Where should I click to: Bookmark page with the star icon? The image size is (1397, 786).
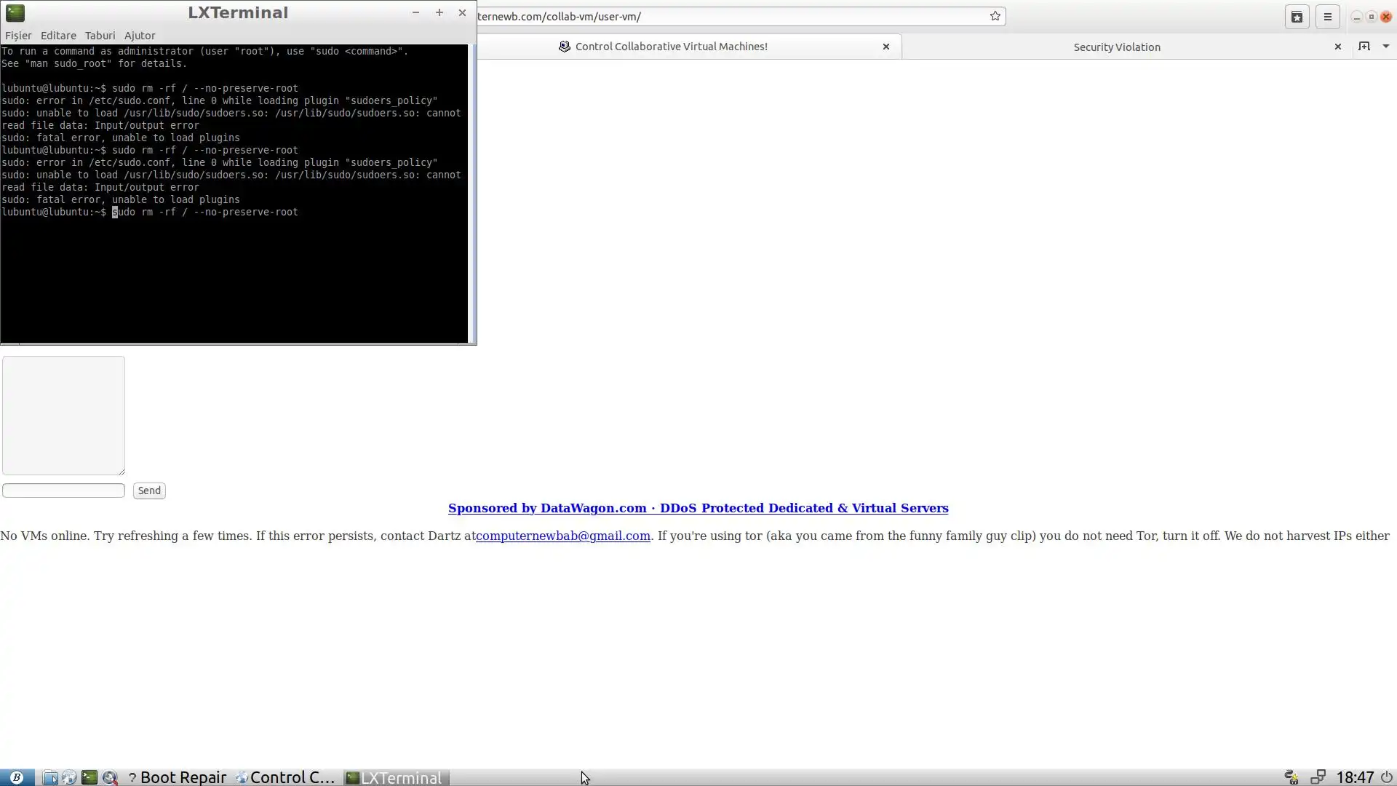click(x=995, y=16)
